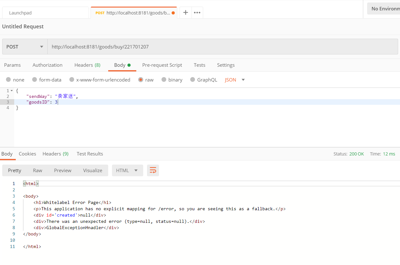The height and width of the screenshot is (265, 400).
Task: Select the Visualize response view
Action: (x=93, y=170)
